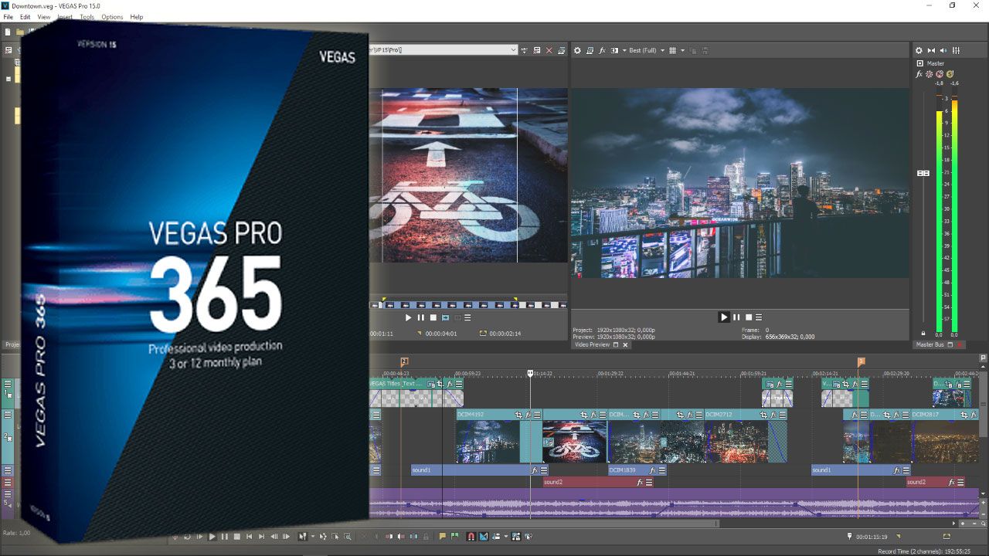Image resolution: width=989 pixels, height=556 pixels.
Task: Click the red X in trimmer toolbar
Action: 549,50
